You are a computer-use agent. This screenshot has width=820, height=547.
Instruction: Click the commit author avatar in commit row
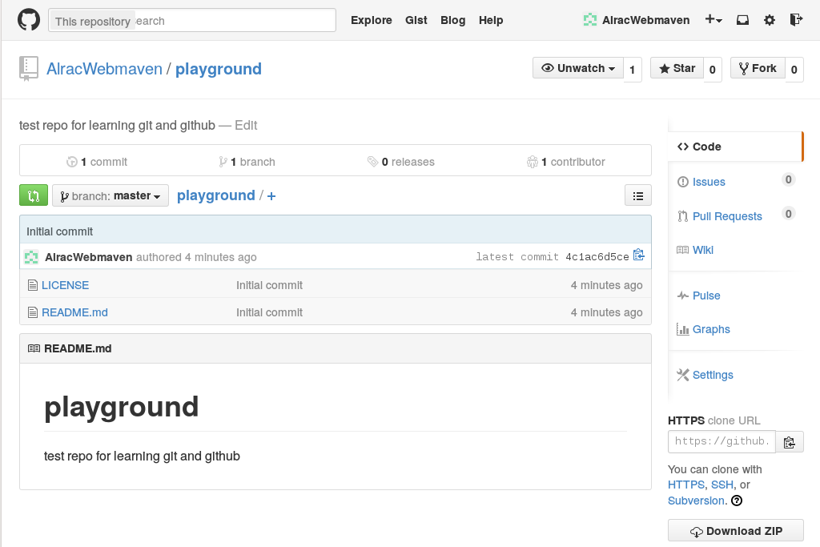tap(31, 257)
